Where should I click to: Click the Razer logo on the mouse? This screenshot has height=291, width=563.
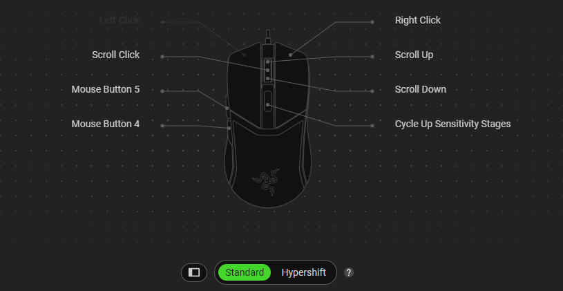pos(266,182)
